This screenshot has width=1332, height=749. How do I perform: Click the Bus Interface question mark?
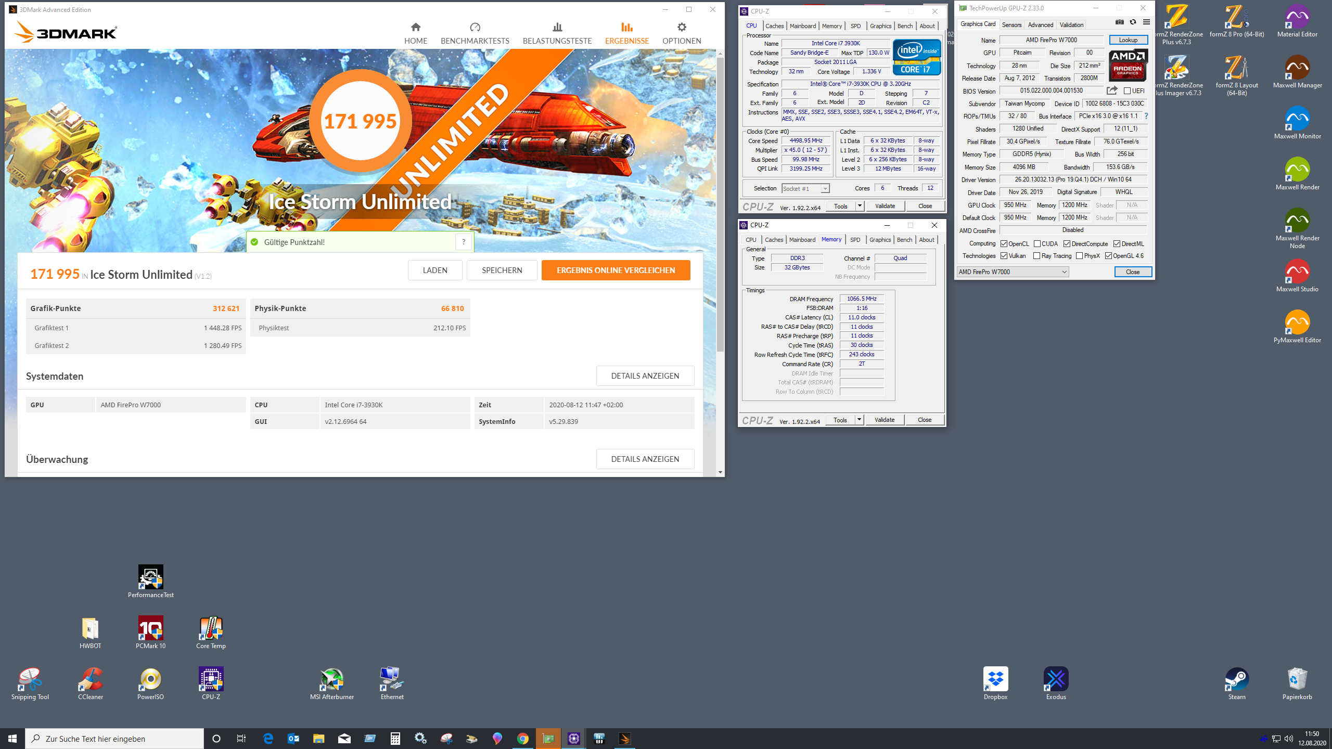point(1146,116)
